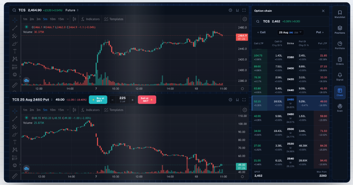The width and height of the screenshot is (353, 185).
Task: Select 15m timeframe in top chart
Action: 61,19
